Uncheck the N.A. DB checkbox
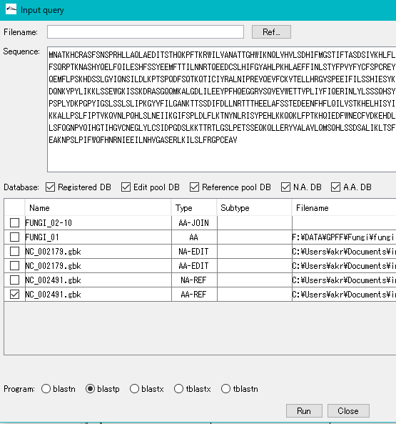This screenshot has height=424, width=396. coord(285,187)
